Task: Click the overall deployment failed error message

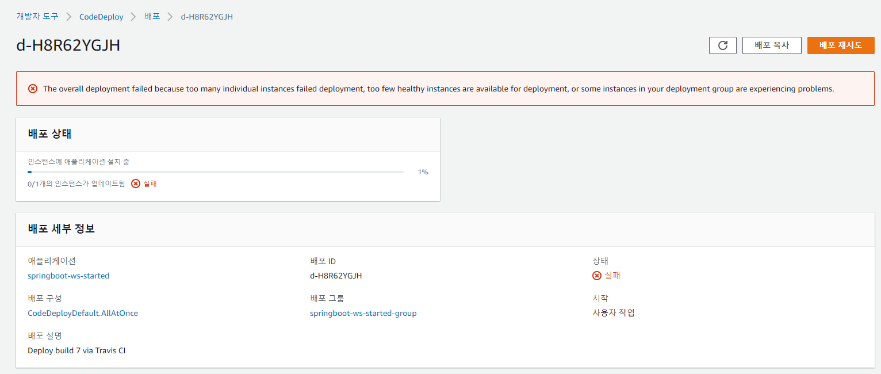Action: point(438,89)
